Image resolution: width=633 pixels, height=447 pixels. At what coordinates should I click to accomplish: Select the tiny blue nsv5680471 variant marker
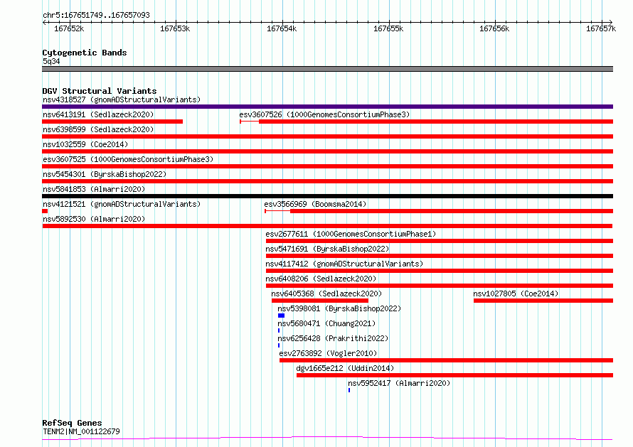point(279,330)
